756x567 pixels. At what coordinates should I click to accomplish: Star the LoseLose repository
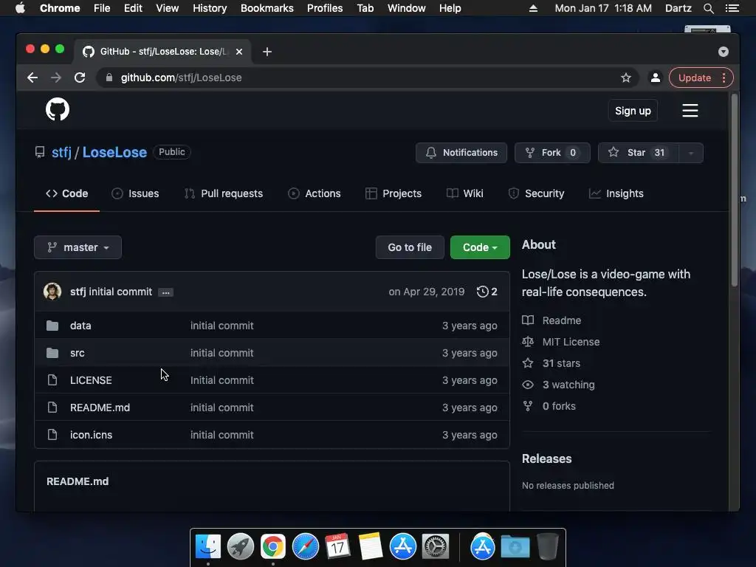pos(639,153)
